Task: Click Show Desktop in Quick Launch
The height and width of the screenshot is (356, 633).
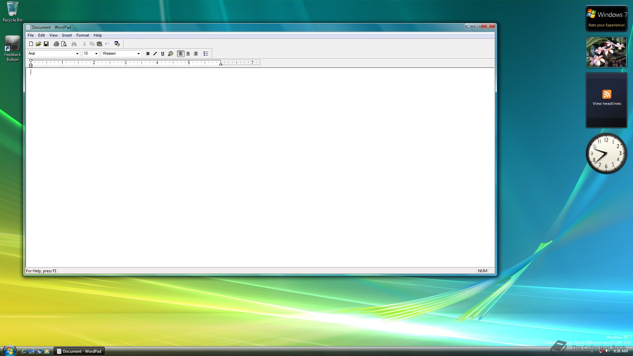Action: pyautogui.click(x=32, y=351)
